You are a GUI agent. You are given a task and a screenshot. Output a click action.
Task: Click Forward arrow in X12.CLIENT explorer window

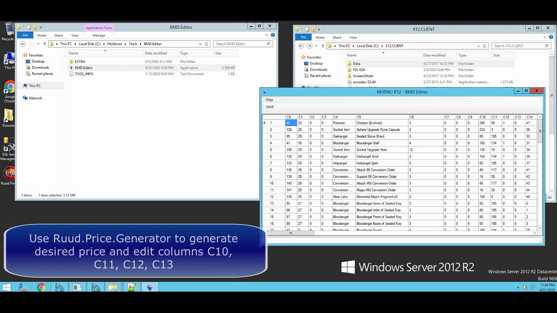point(309,46)
